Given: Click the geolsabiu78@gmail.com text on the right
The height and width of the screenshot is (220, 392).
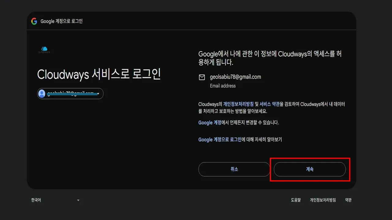Looking at the screenshot, I should click(x=236, y=77).
